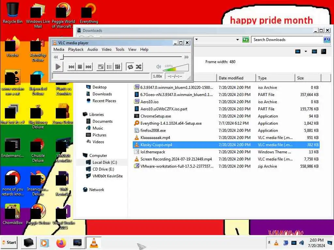Select Klaaaaaaaak.mp4 file
The image size is (334, 250).
[226, 138]
